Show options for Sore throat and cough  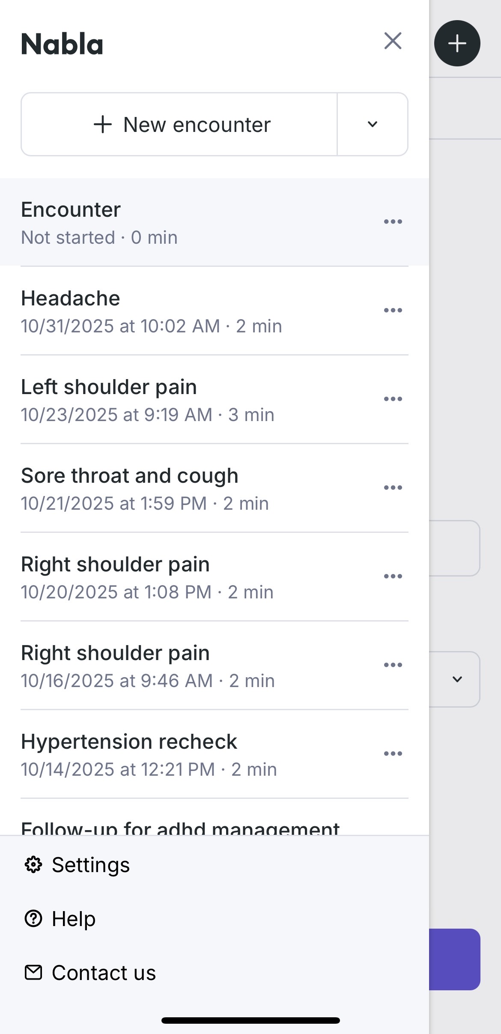[x=393, y=488]
